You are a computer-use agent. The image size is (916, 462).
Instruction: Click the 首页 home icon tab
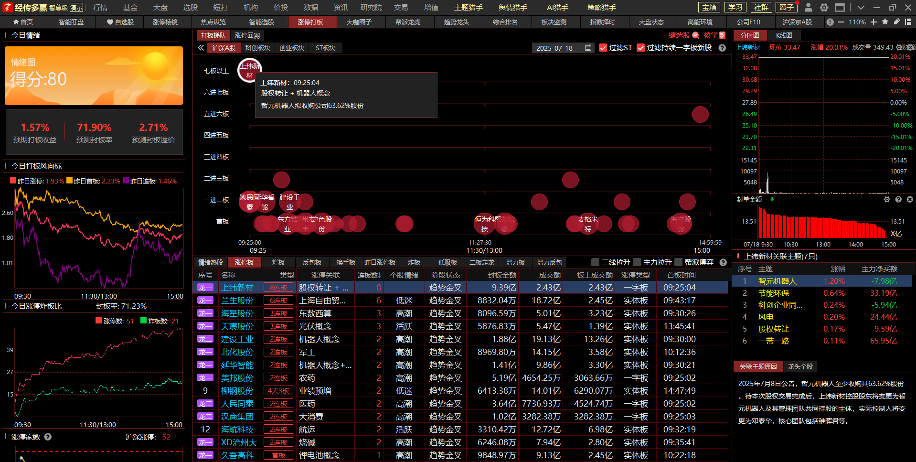23,22
